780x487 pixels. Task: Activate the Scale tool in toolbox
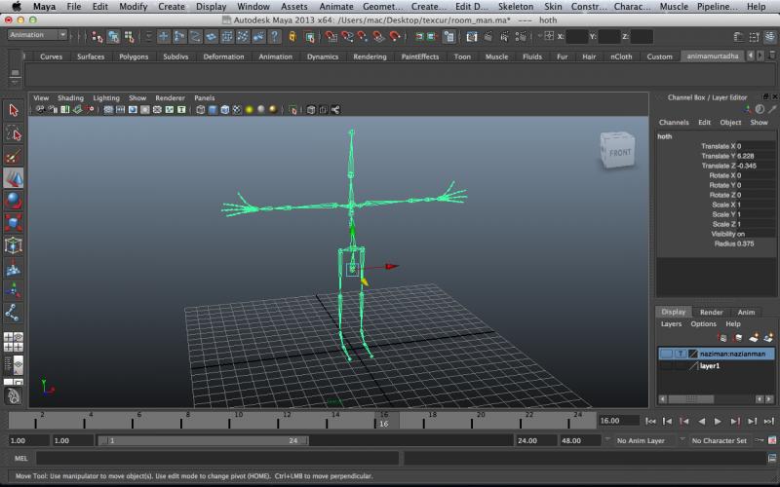pyautogui.click(x=14, y=223)
